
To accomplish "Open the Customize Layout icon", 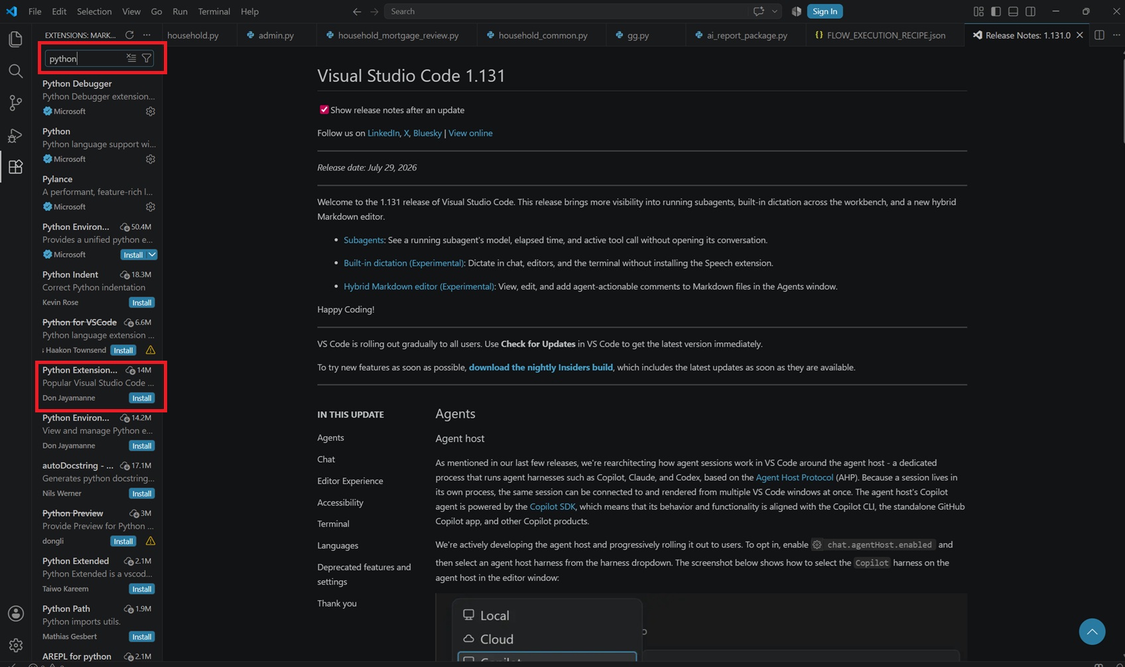I will coord(978,11).
